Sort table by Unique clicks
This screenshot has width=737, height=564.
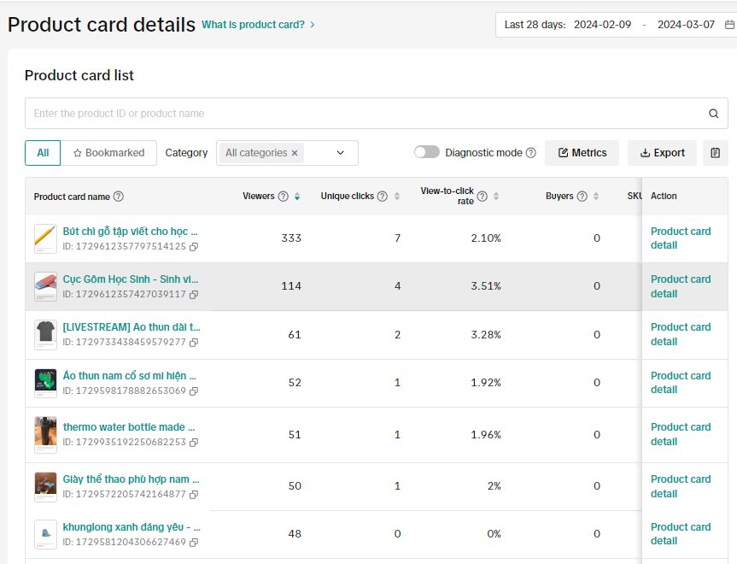(396, 197)
